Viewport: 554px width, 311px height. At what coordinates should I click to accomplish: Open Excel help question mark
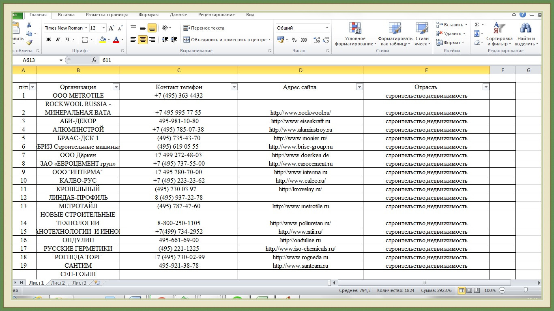pos(523,15)
